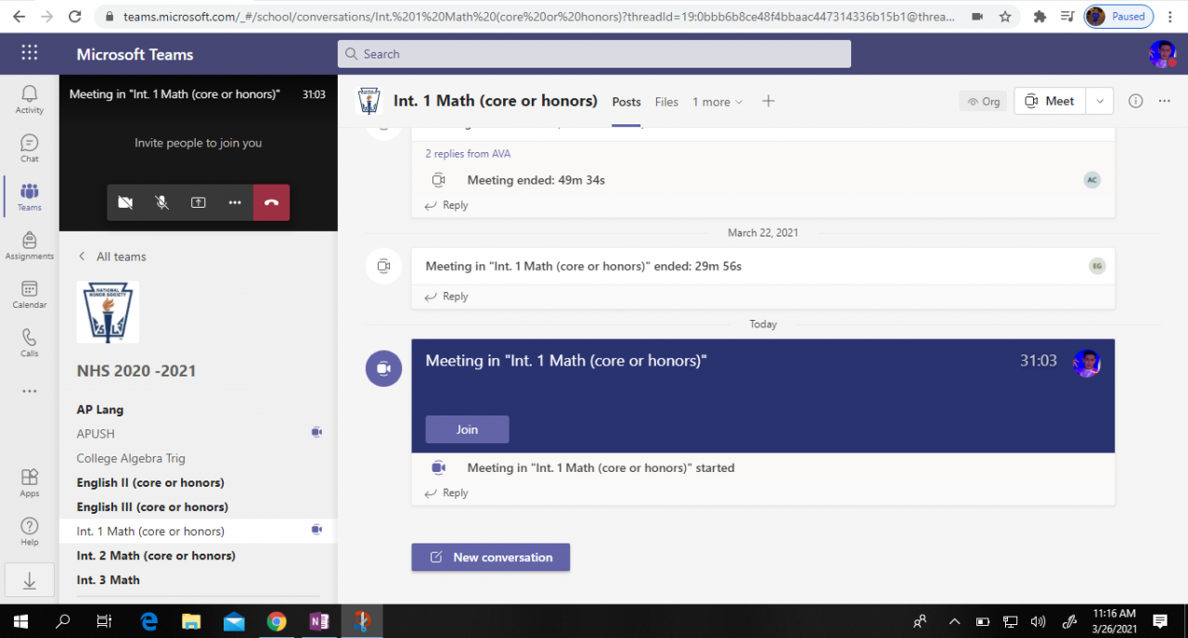The width and height of the screenshot is (1188, 638).
Task: Select the AP Lang channel
Action: (x=100, y=409)
